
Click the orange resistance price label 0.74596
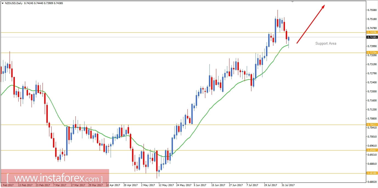pos(372,32)
